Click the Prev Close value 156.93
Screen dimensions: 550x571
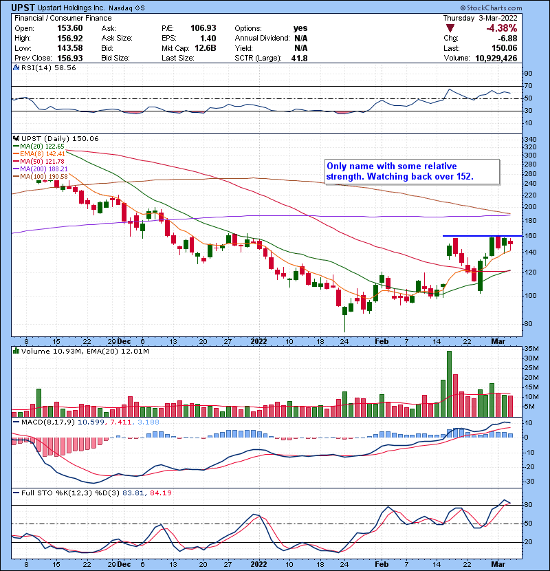70,58
